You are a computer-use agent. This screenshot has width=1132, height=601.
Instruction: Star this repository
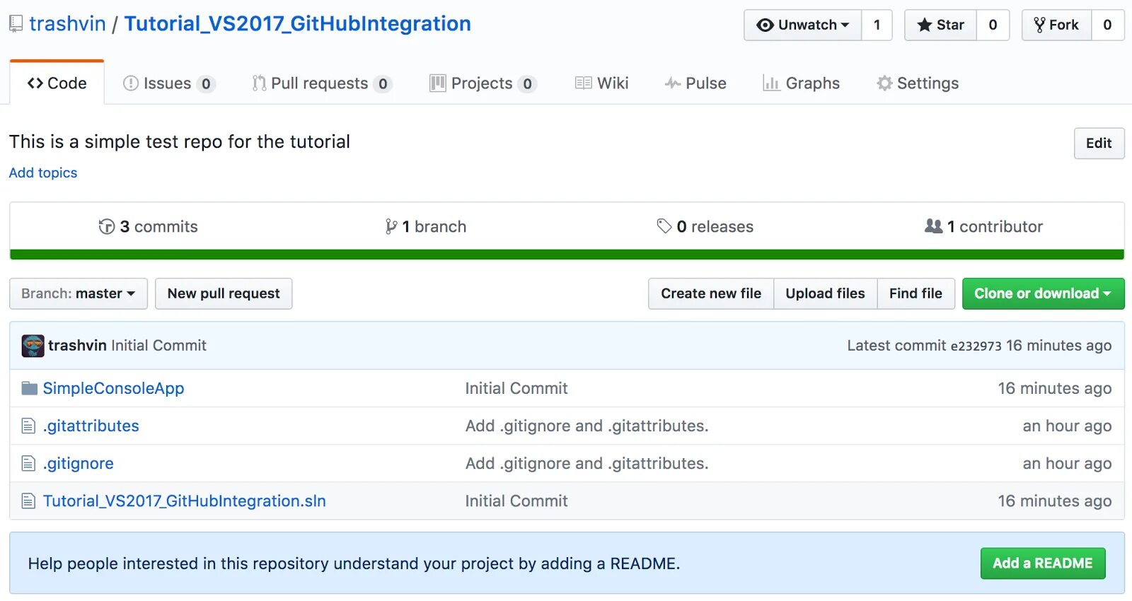pos(940,25)
